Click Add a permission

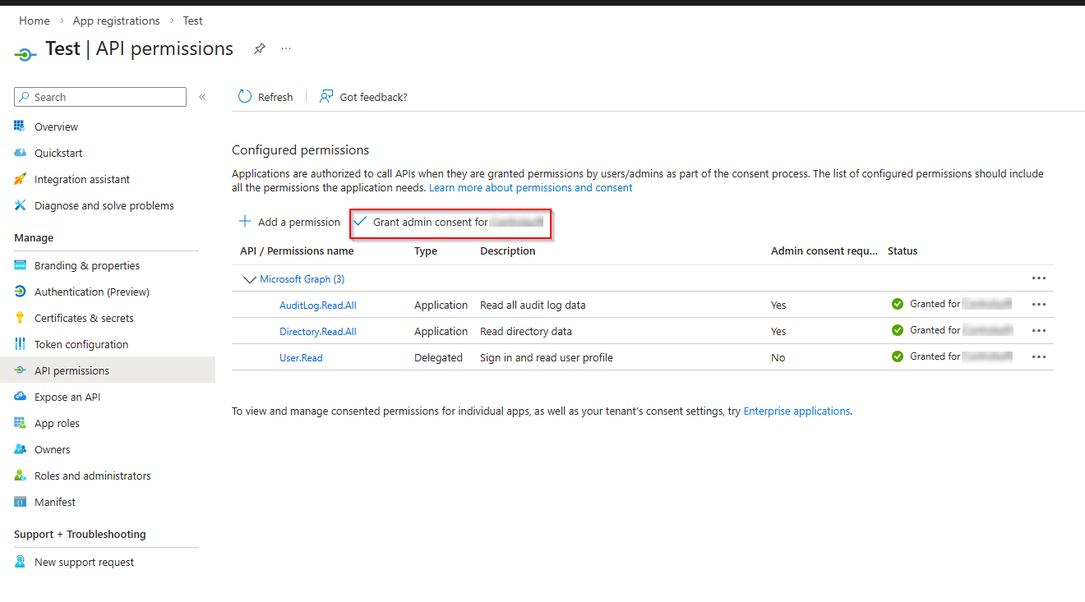click(289, 222)
